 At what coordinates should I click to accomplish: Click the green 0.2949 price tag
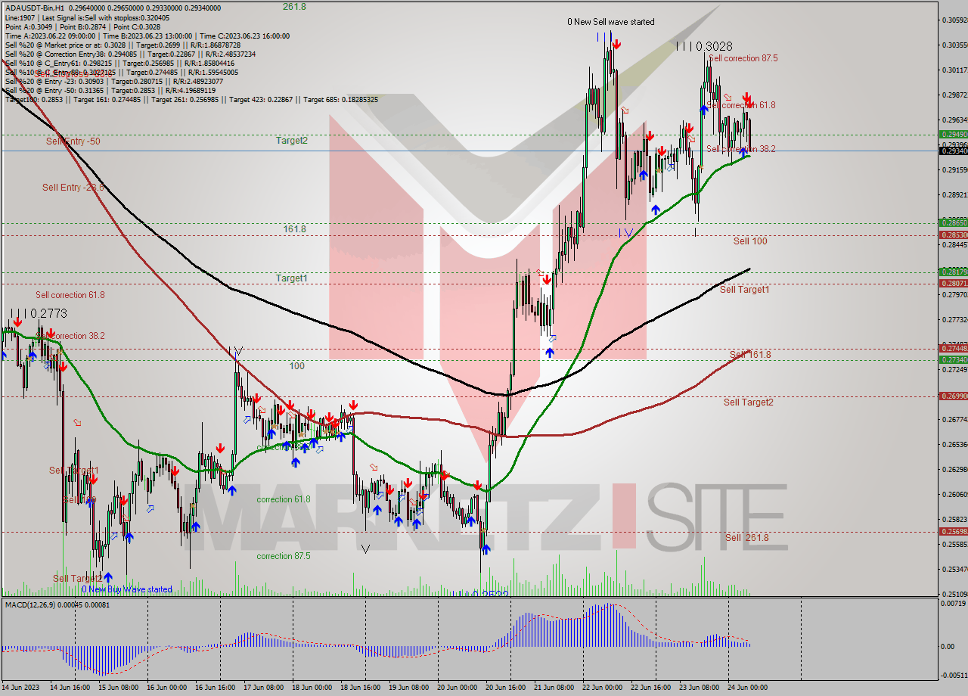point(953,134)
